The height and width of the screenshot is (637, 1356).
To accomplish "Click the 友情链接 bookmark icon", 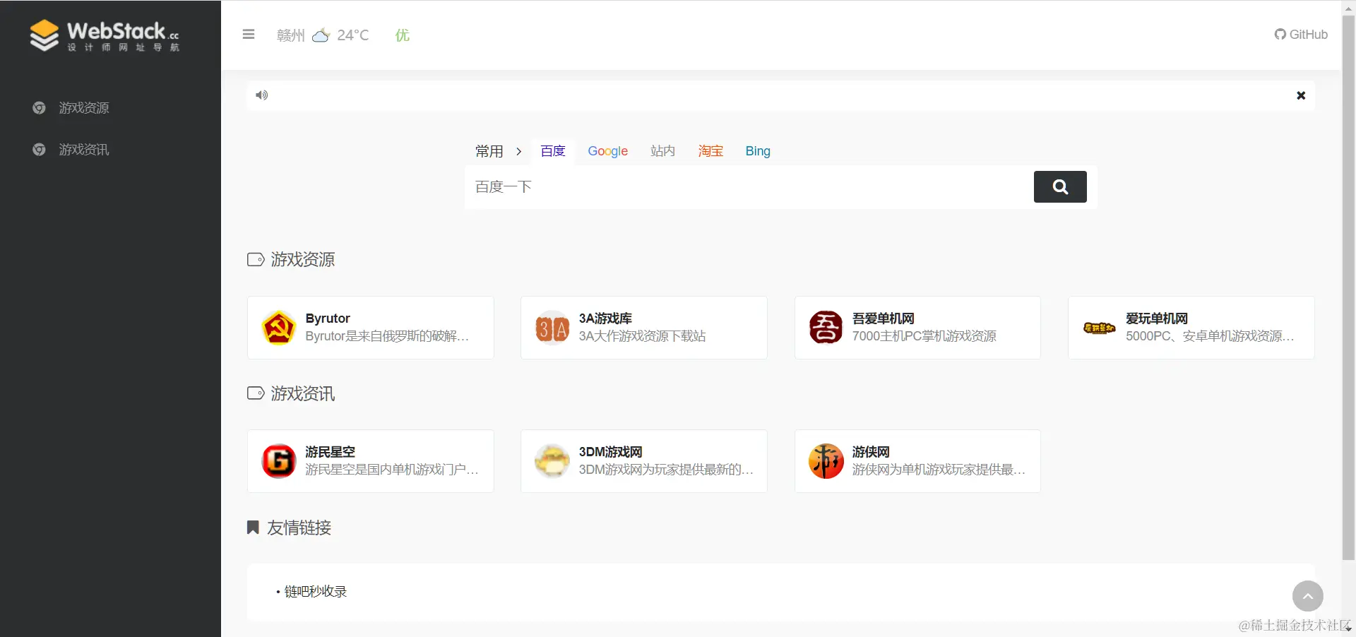I will tap(253, 528).
